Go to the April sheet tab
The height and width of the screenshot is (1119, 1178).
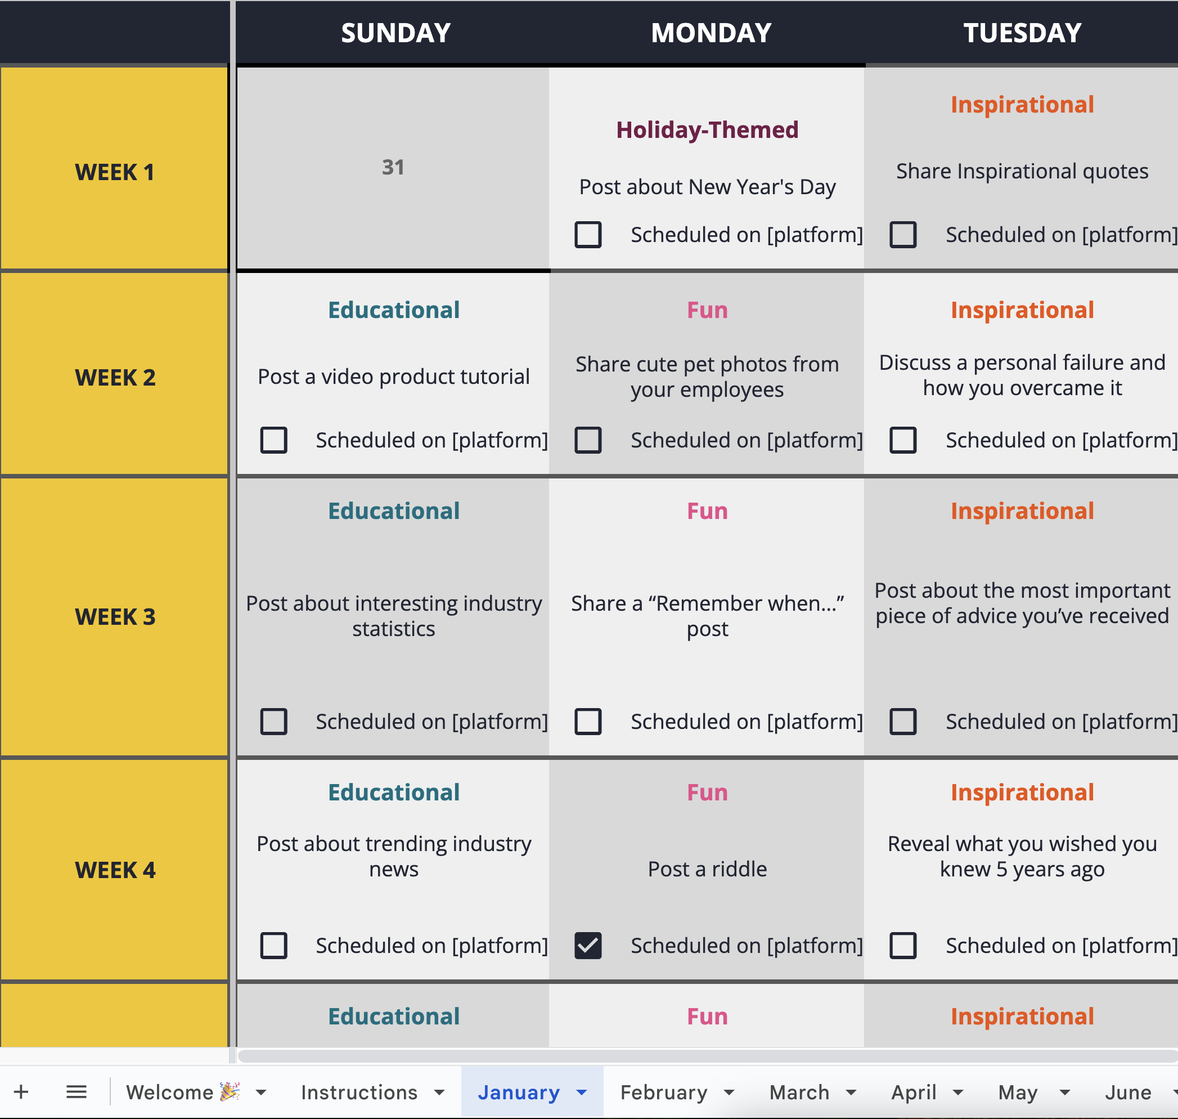click(913, 1092)
